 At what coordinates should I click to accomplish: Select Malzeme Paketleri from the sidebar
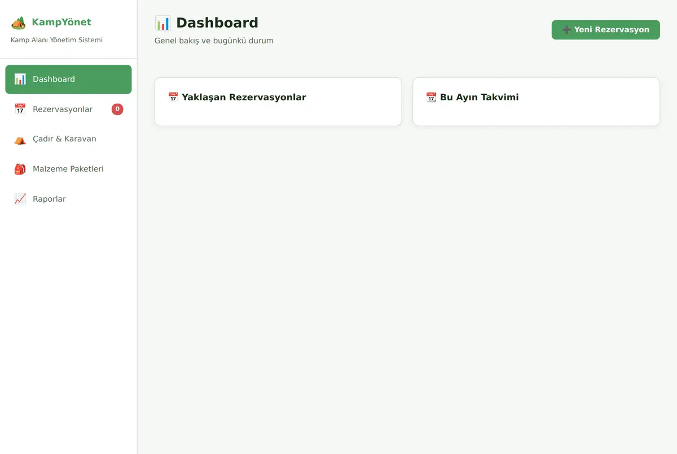coord(68,169)
